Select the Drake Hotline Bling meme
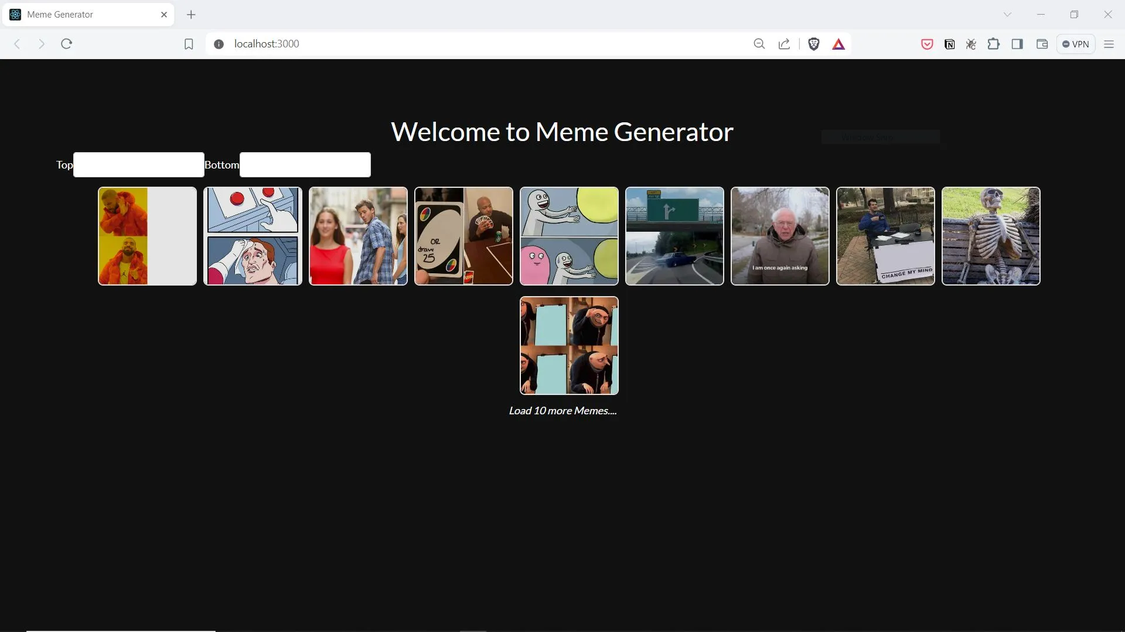 click(147, 236)
